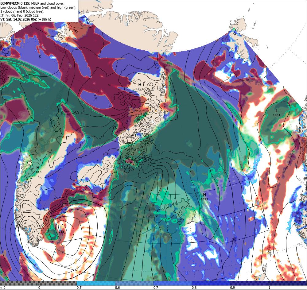Click the '0.9' color scale label
This screenshot has height=290, width=307.
tap(232, 288)
